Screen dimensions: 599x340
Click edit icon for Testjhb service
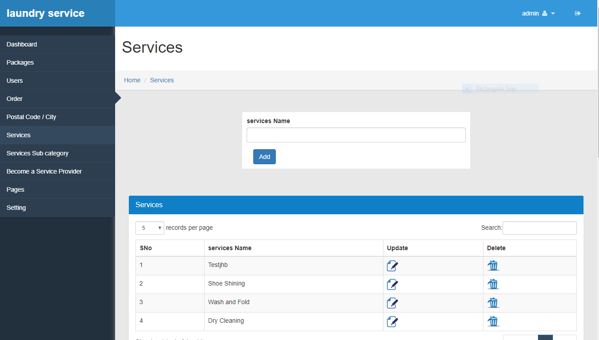(392, 266)
